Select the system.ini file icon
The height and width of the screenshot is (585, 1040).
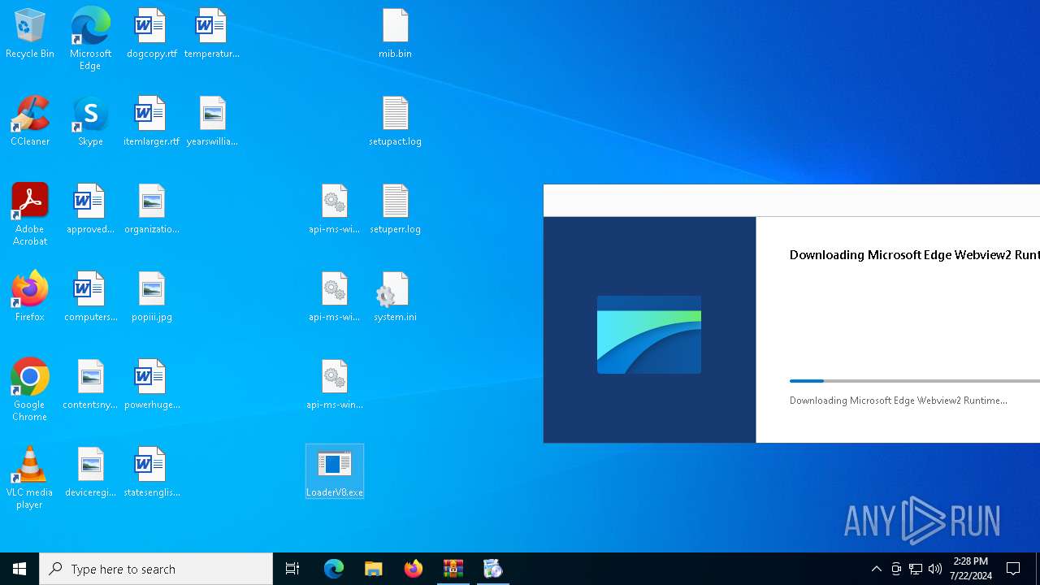395,297
